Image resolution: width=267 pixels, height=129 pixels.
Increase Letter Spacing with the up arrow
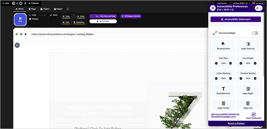click(x=230, y=79)
